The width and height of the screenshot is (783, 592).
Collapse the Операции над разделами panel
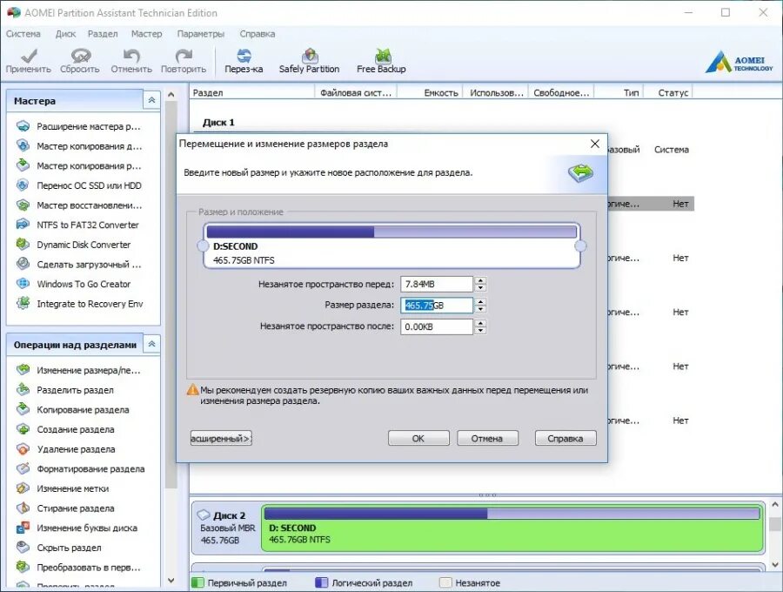(x=151, y=344)
